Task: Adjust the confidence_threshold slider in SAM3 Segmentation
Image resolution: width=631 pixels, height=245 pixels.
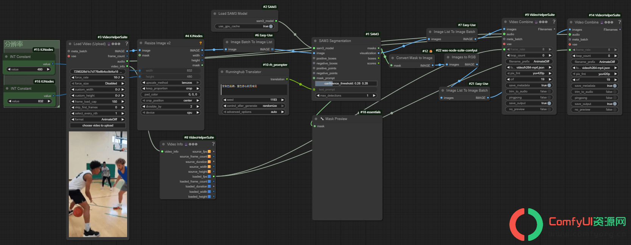Action: [x=346, y=83]
